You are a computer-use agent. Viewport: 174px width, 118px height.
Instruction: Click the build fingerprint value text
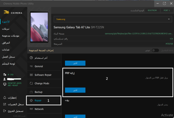click(139, 34)
